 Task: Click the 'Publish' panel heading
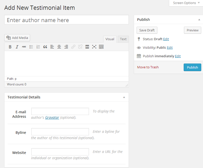(x=143, y=20)
